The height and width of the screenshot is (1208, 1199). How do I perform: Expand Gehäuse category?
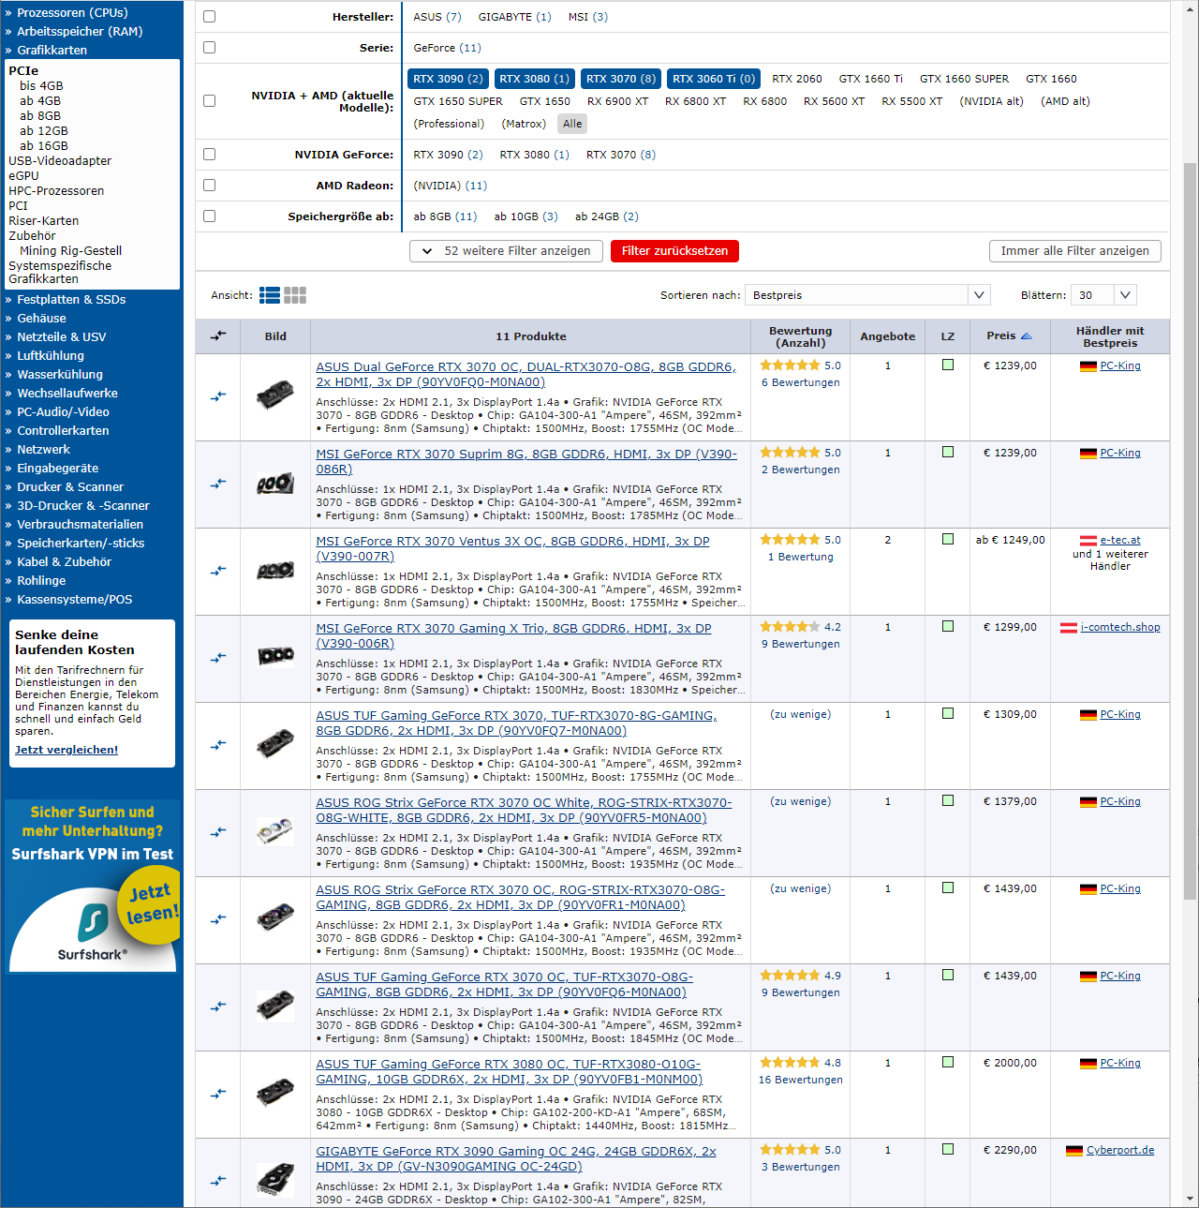[x=41, y=319]
